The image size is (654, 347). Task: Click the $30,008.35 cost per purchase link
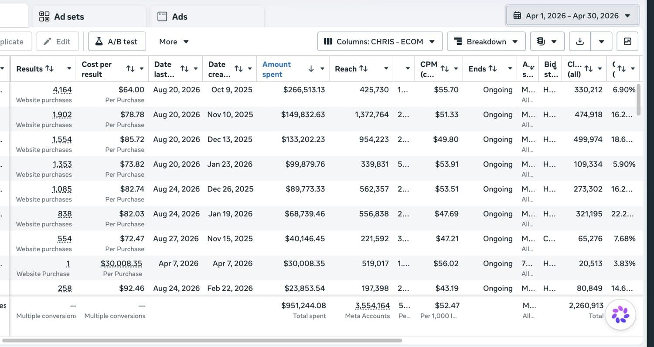click(121, 263)
